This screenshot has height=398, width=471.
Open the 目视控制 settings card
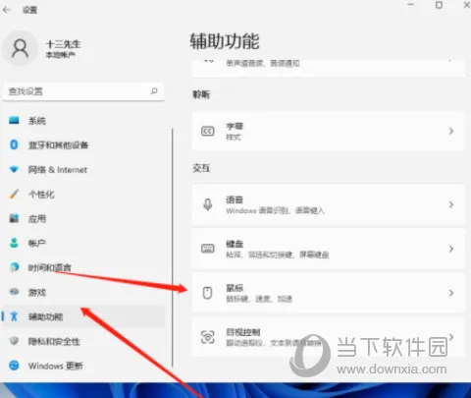pos(328,337)
